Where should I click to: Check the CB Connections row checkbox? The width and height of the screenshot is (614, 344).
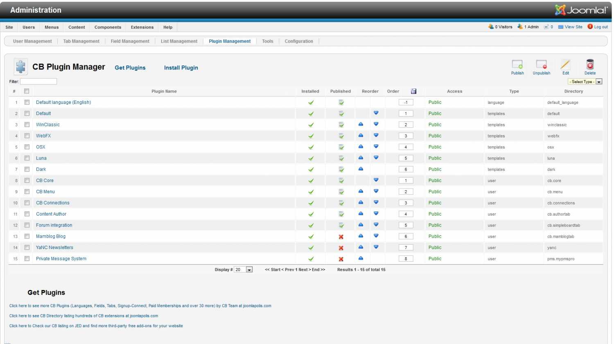click(27, 203)
